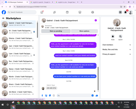Open the tab search dropdown arrow
The height and width of the screenshot is (109, 136).
[2, 2]
